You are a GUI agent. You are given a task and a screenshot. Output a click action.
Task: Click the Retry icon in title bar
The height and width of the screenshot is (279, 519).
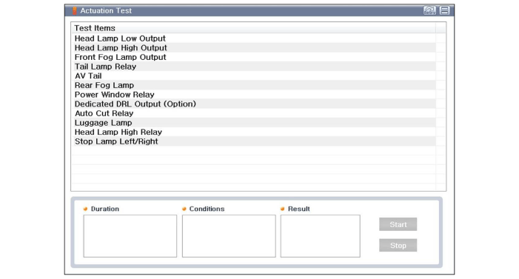click(429, 10)
